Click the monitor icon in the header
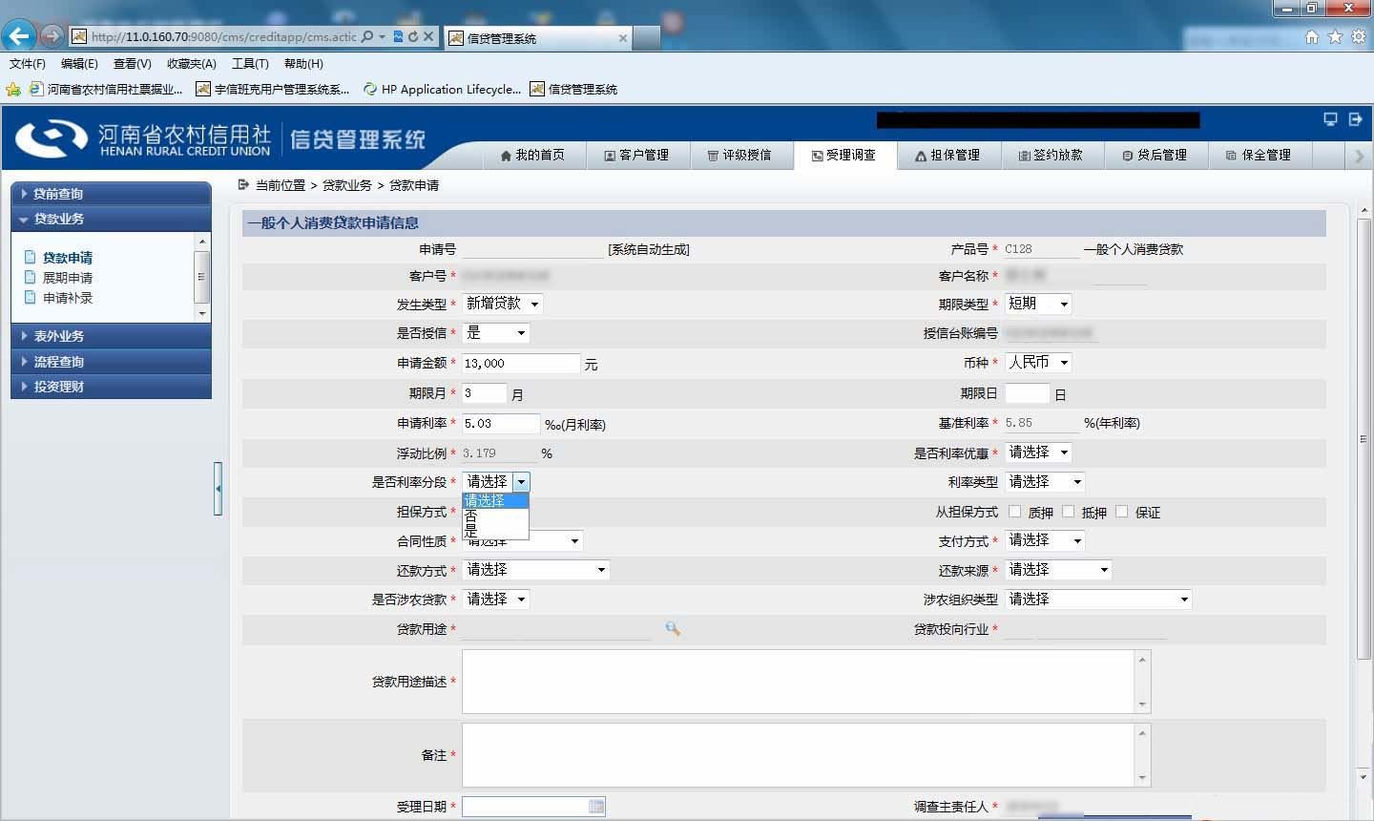The height and width of the screenshot is (821, 1374). coord(1330,119)
